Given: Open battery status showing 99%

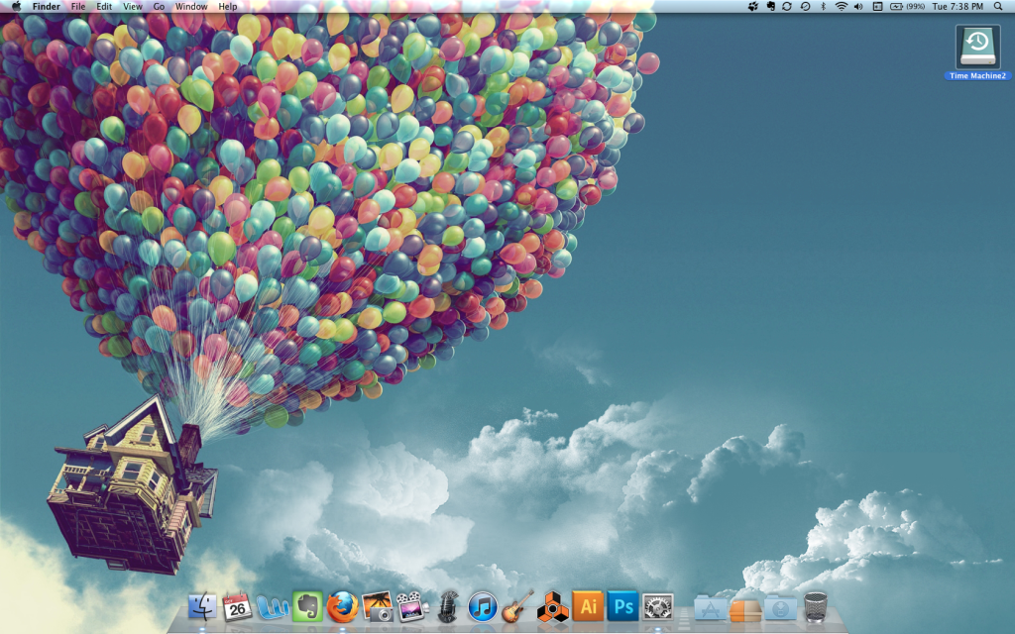Looking at the screenshot, I should click(907, 7).
